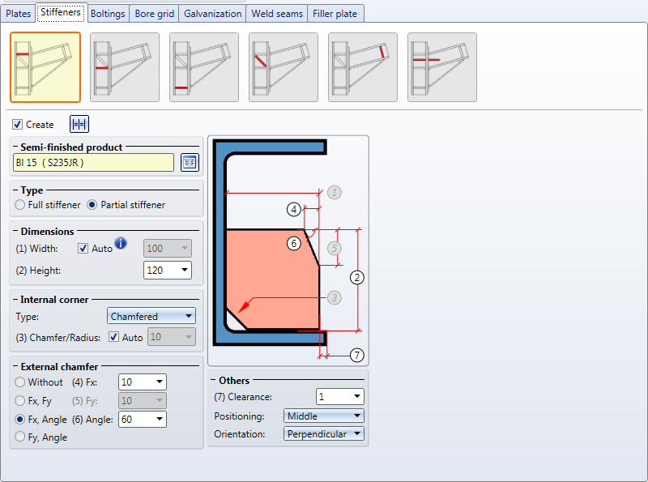The width and height of the screenshot is (648, 482).
Task: Click the (7) Clearance label
Action: coord(243,397)
